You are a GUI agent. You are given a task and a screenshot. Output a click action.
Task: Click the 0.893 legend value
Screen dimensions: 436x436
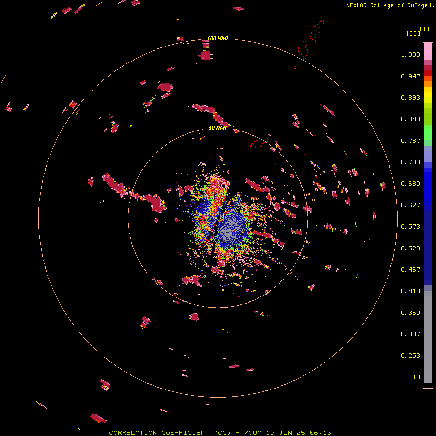[x=410, y=97]
